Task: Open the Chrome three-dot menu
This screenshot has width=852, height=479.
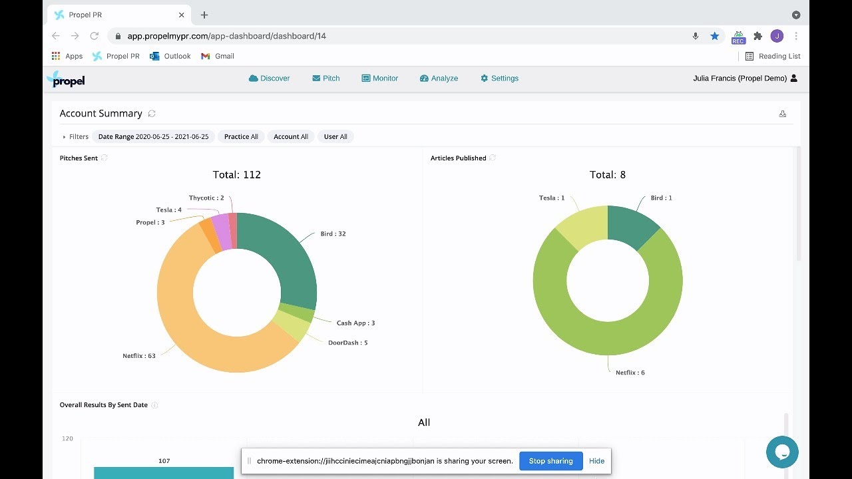Action: [796, 36]
